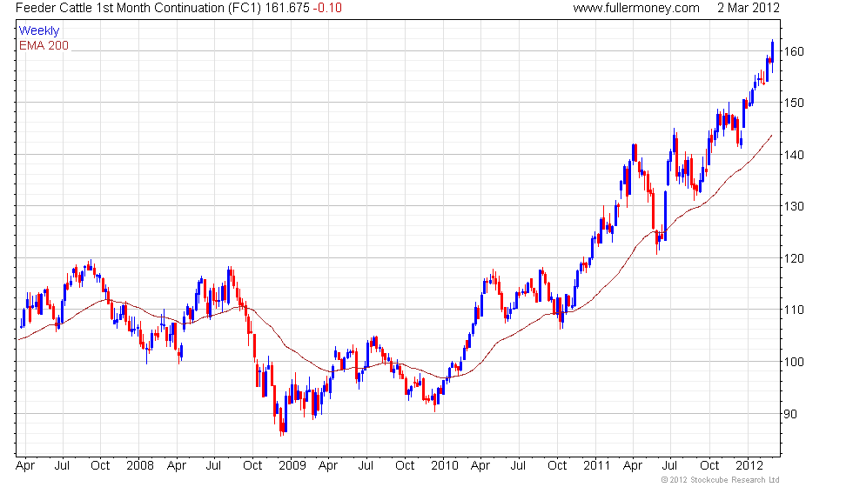
Task: Click the 140 price axis label
Action: (794, 155)
